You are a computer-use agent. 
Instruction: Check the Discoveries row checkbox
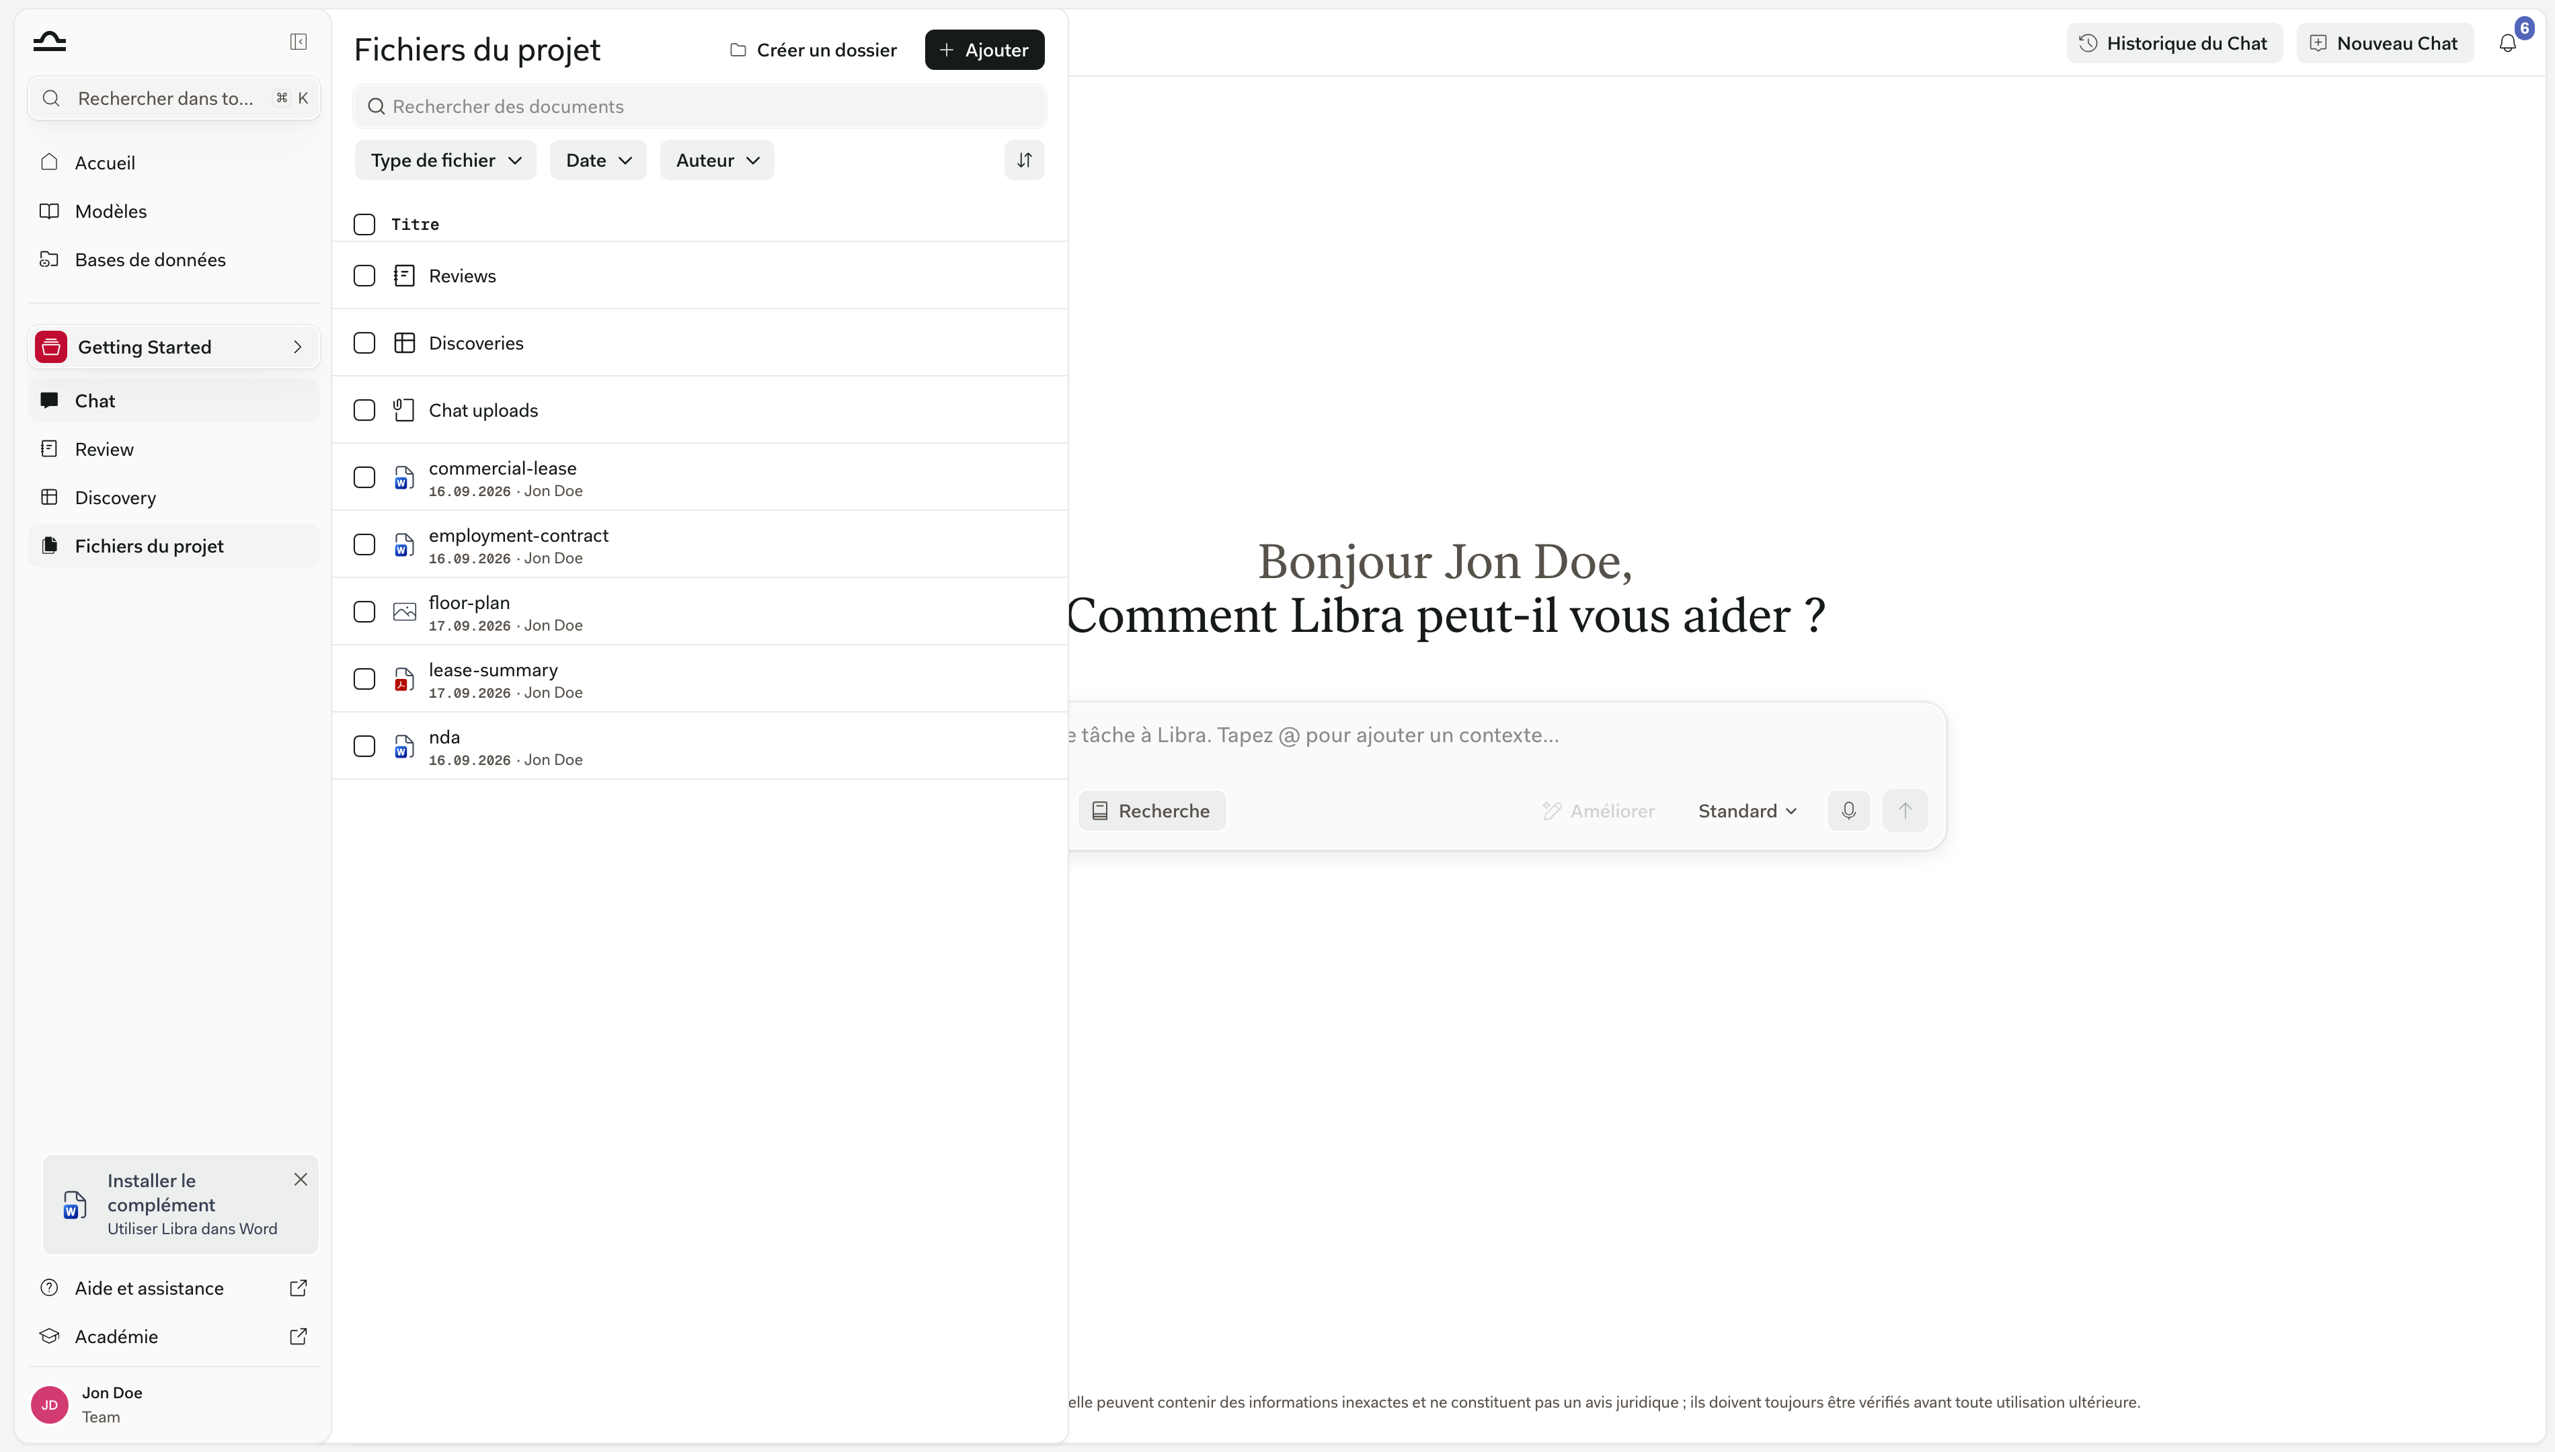coord(364,343)
